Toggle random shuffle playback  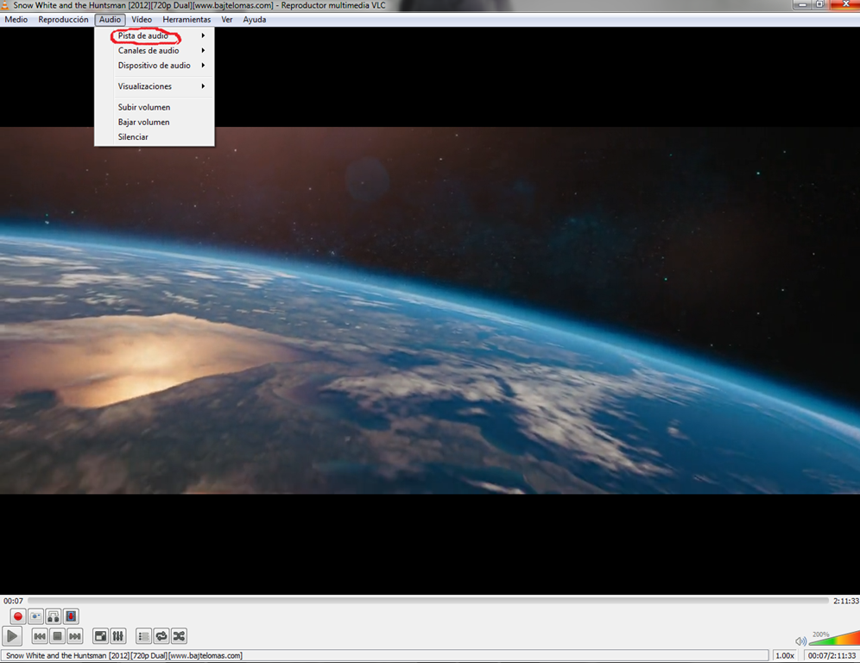click(x=179, y=636)
